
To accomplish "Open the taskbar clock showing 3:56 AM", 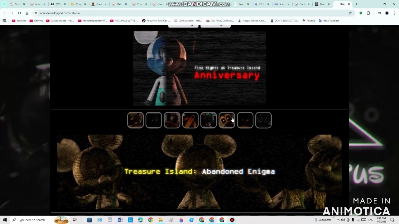I will click(x=382, y=220).
